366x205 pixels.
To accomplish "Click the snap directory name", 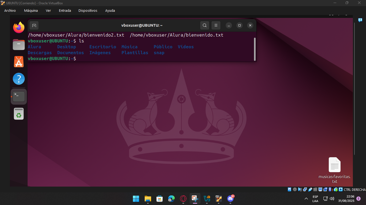I will coord(159,53).
